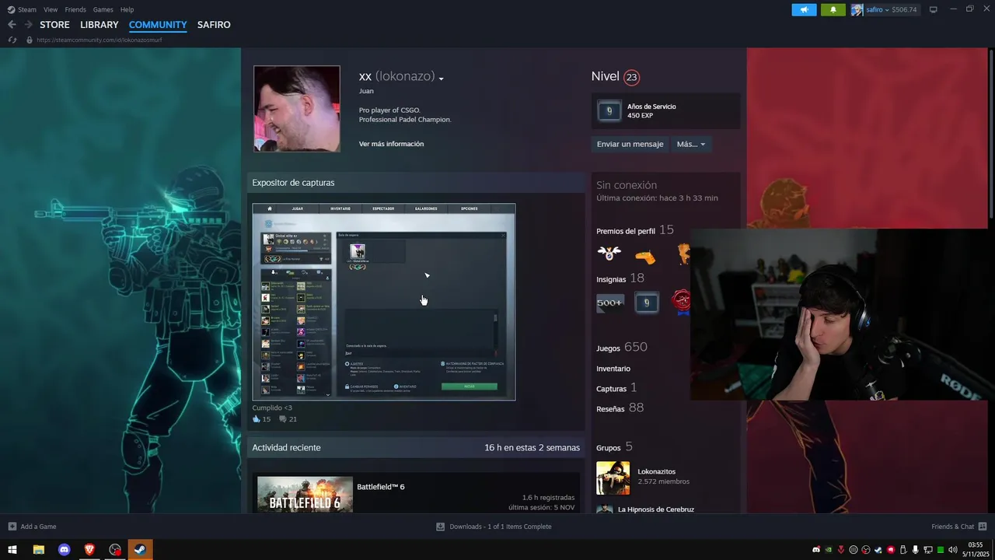
Task: Open File Explorer from the taskbar
Action: click(38, 550)
